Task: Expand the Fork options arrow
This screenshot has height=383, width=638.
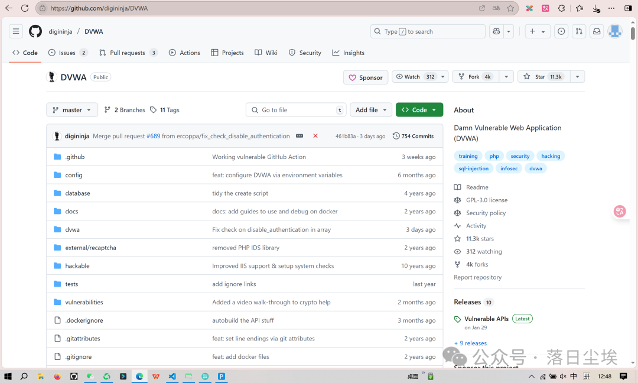Action: (x=506, y=76)
